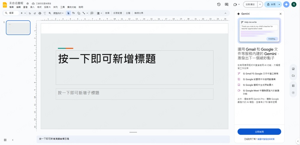The height and width of the screenshot is (145, 300).
Task: Add a comment from the toolbar
Action: coord(92,13)
